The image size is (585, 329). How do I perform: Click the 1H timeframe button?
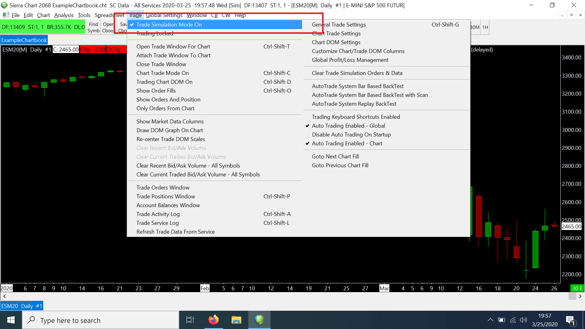(x=485, y=27)
